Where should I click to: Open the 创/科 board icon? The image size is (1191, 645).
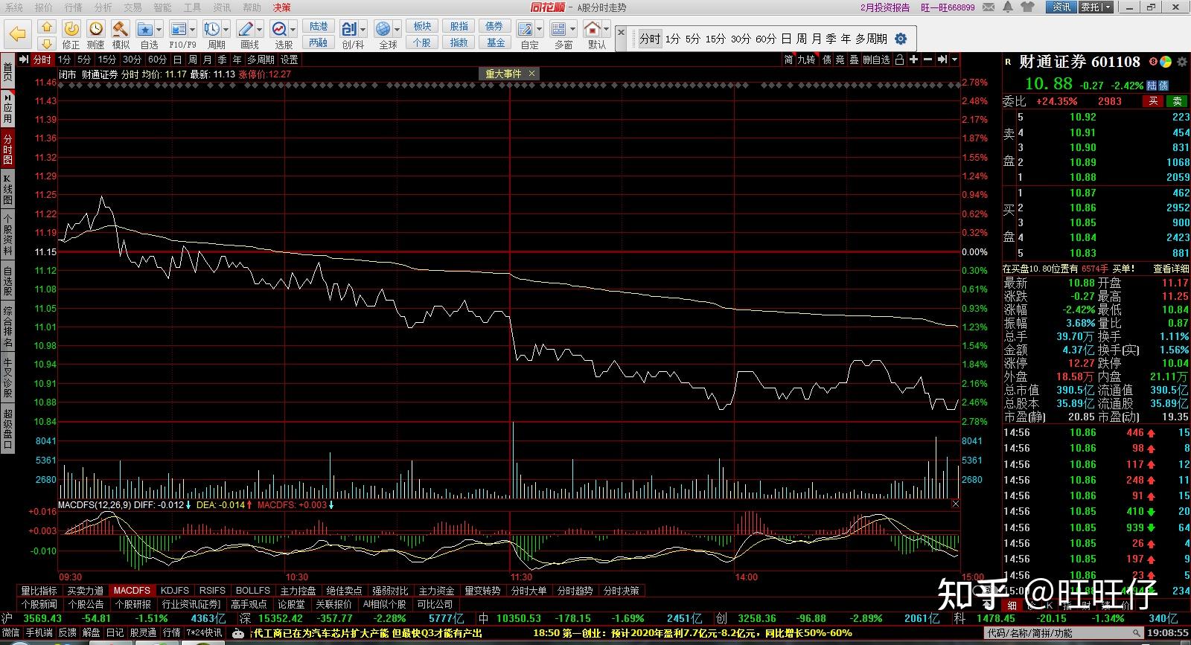pyautogui.click(x=349, y=29)
